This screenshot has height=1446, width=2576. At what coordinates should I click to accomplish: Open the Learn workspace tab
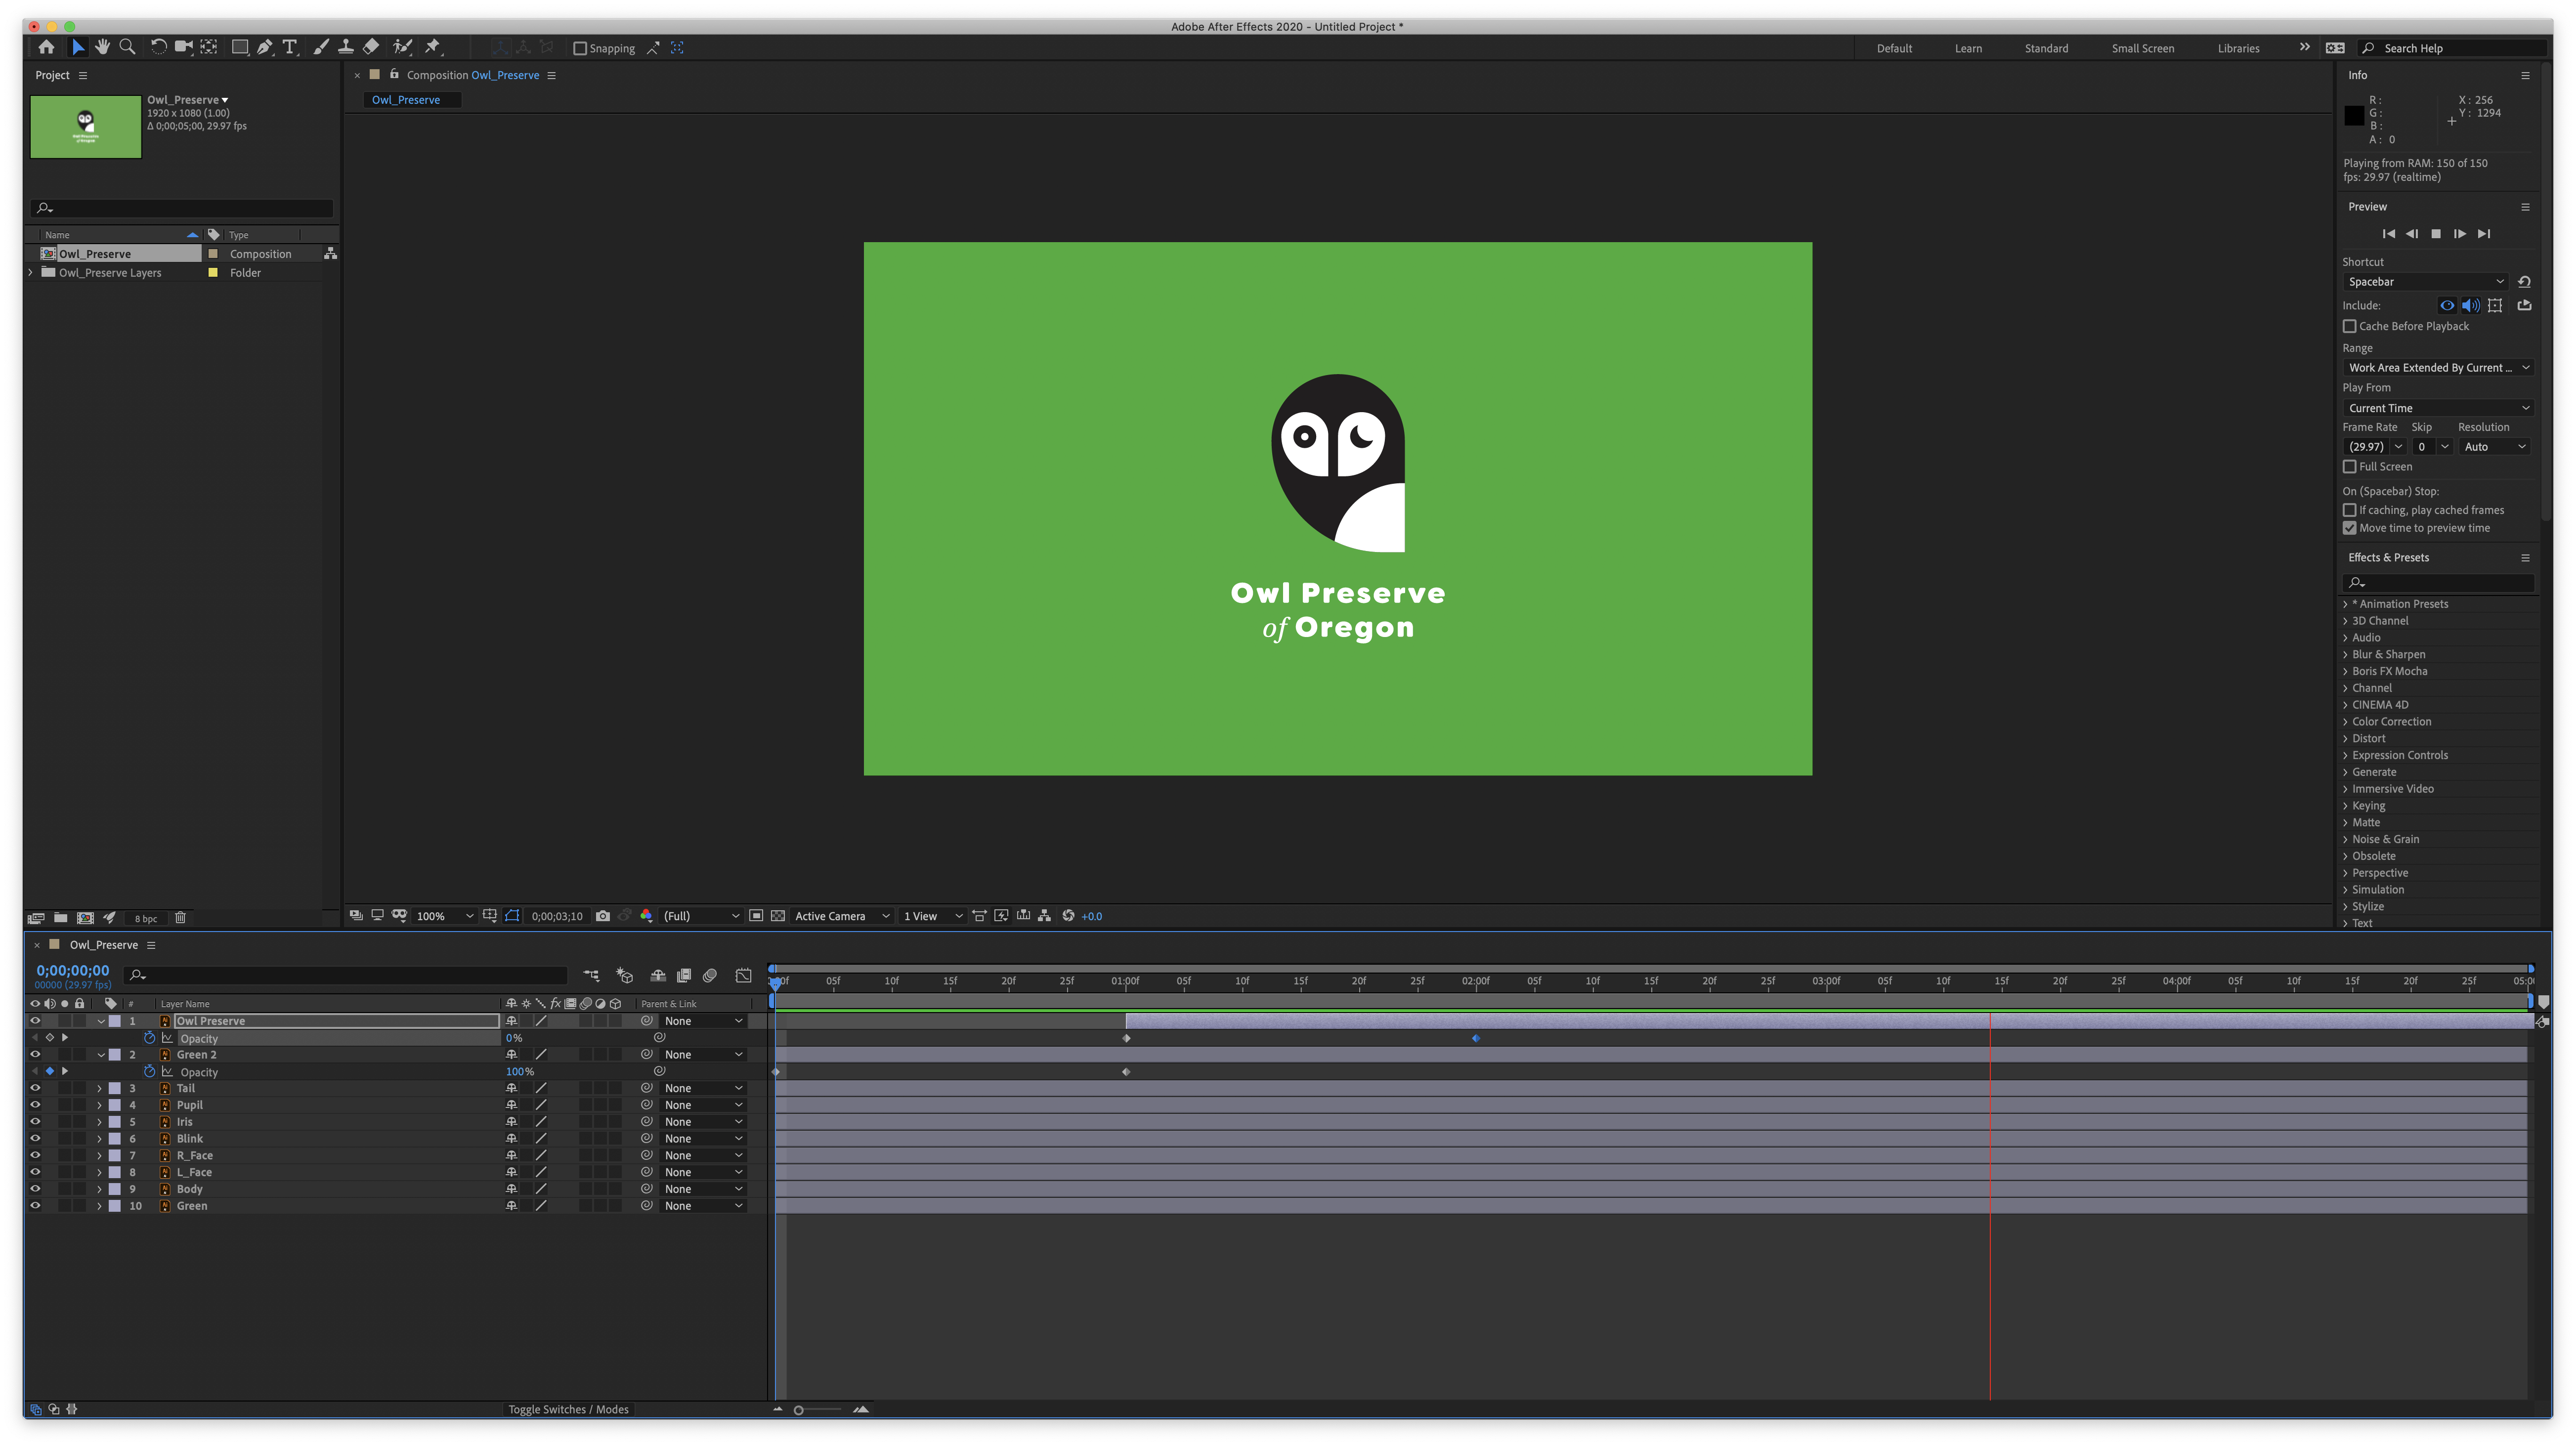pos(1967,48)
